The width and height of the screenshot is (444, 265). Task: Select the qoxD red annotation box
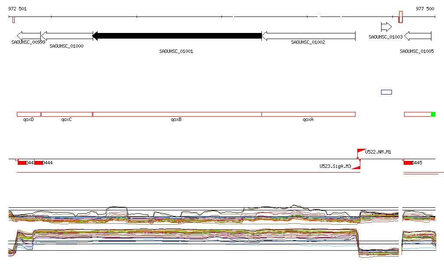(x=29, y=115)
